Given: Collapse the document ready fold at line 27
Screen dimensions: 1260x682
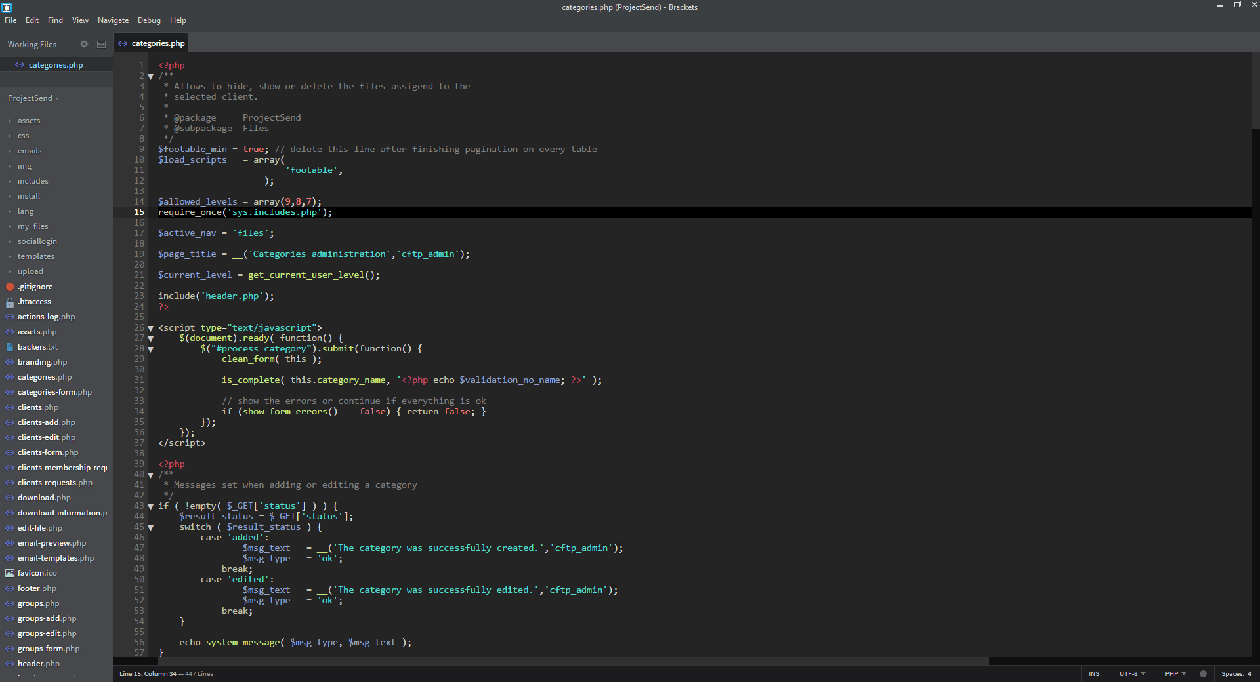Looking at the screenshot, I should click(x=151, y=338).
